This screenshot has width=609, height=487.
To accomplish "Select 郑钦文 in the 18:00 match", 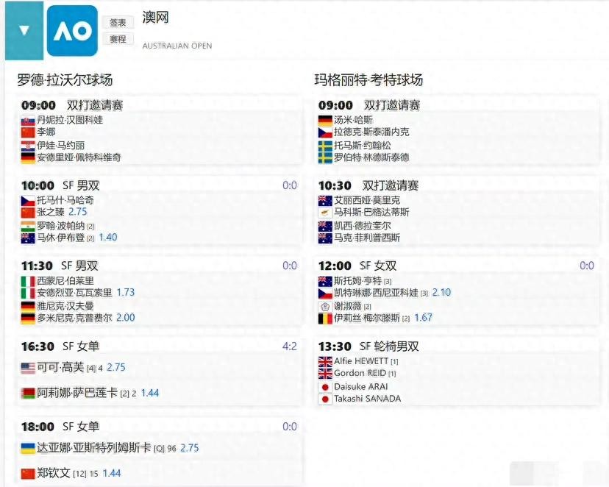I will coord(53,473).
